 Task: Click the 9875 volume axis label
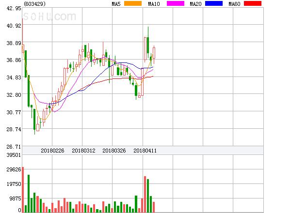15,198
